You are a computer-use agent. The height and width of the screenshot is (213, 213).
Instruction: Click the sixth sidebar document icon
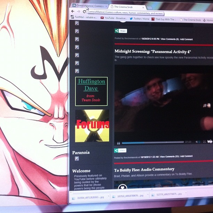pos(77,63)
